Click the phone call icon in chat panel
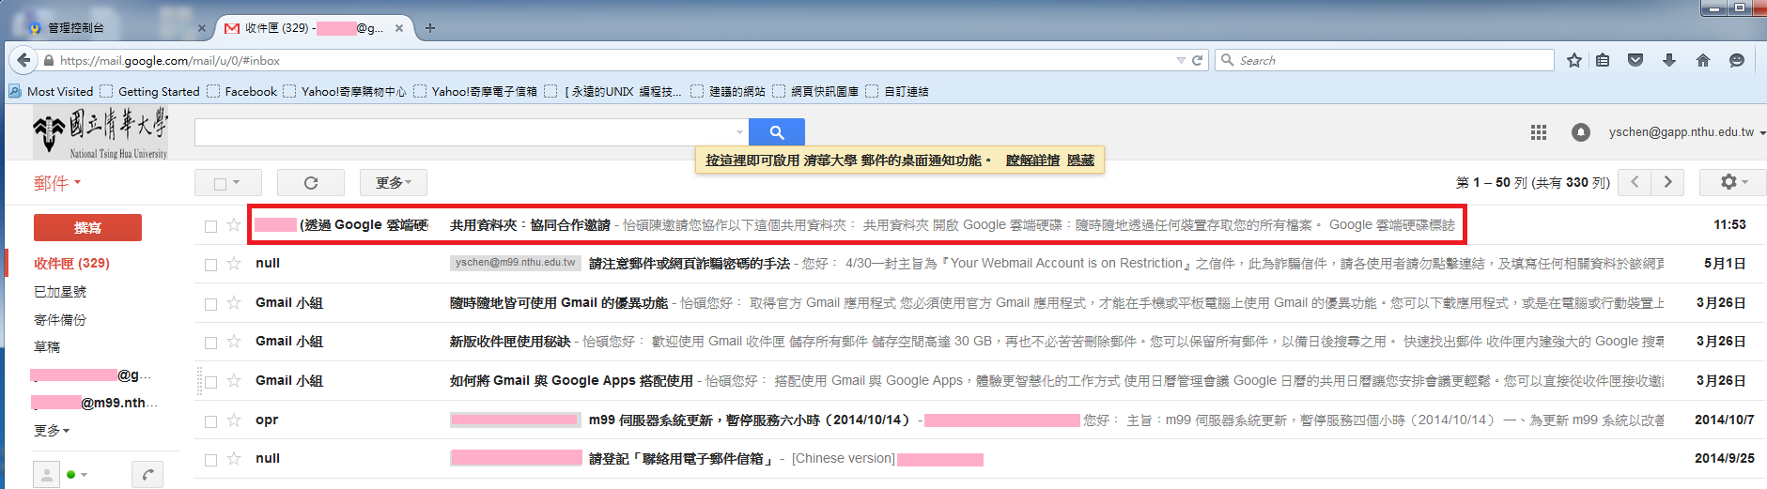The height and width of the screenshot is (489, 1767). [x=147, y=475]
